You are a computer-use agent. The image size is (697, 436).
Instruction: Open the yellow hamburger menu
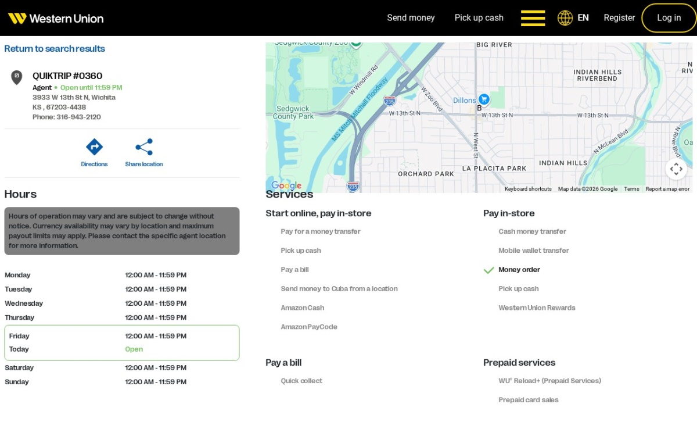[533, 18]
